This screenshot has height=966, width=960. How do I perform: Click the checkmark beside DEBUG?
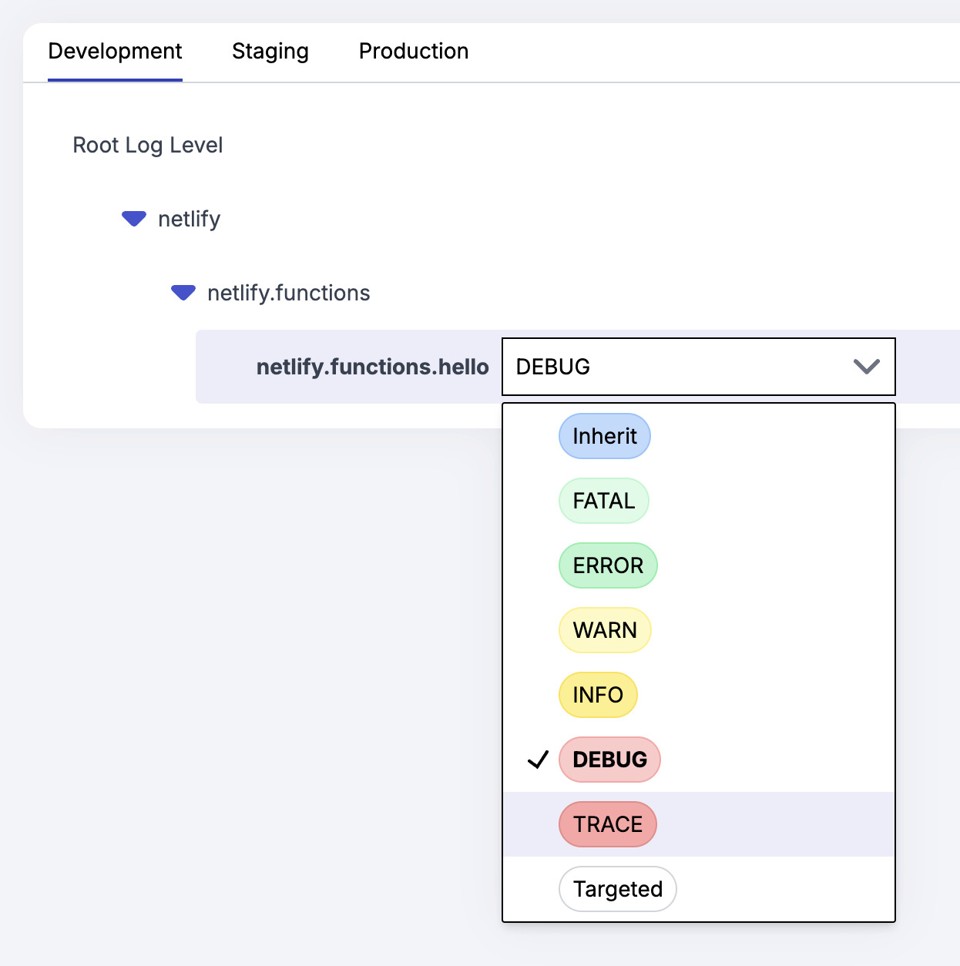pyautogui.click(x=538, y=760)
